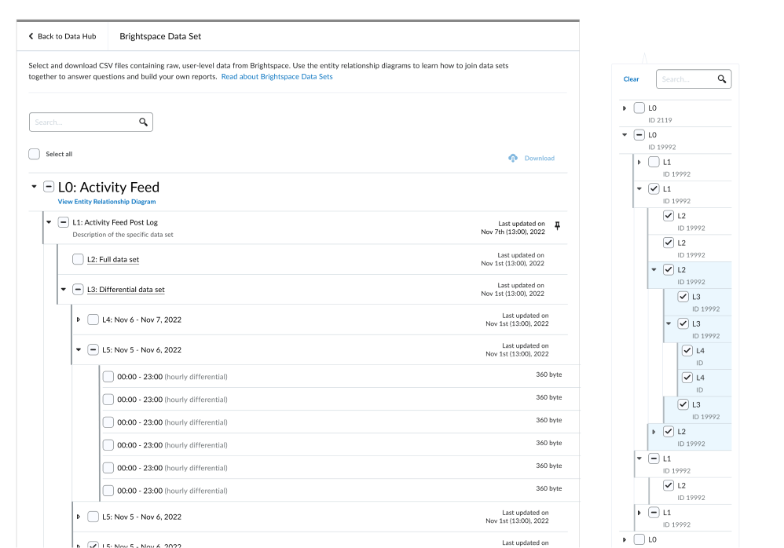Expand the side panel L0 ID 2119 node
784x548 pixels.
click(625, 108)
